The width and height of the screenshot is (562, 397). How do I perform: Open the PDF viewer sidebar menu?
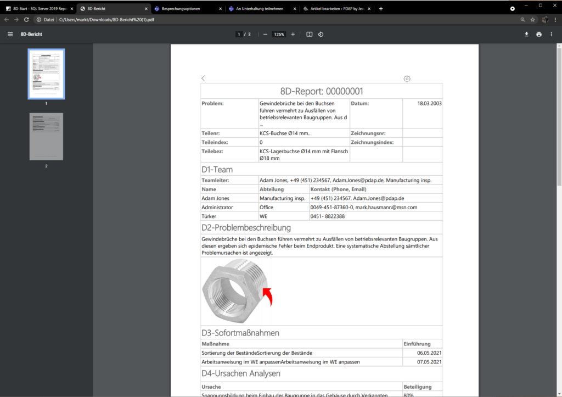tap(10, 34)
